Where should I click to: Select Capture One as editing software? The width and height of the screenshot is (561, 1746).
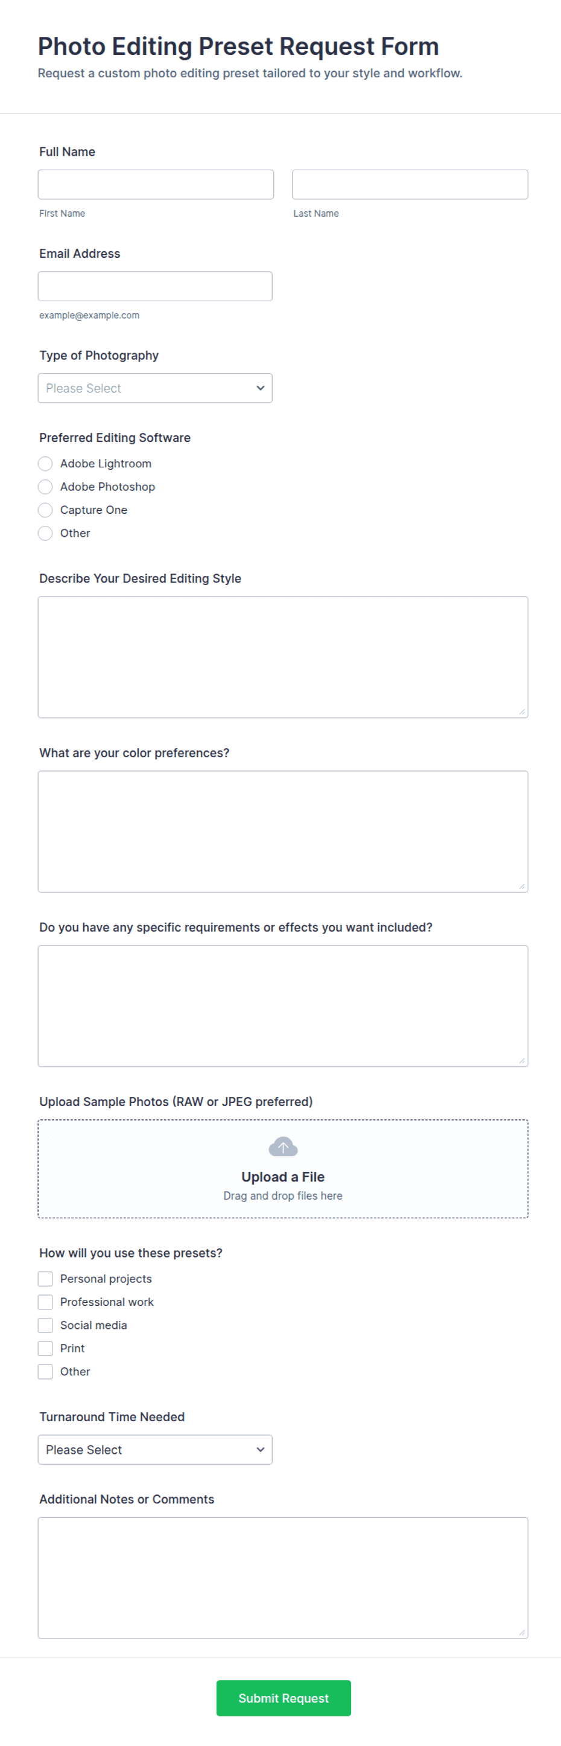(45, 510)
